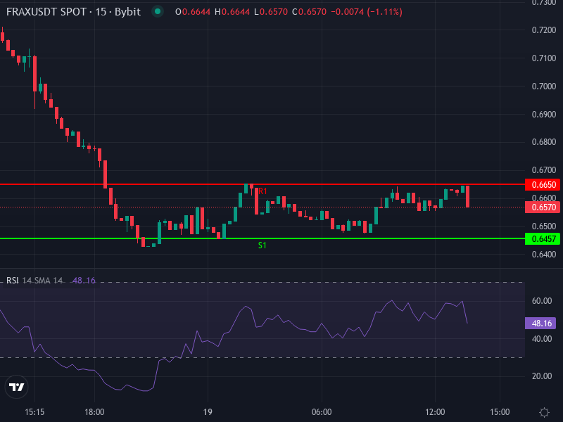Click the change percentage -1.11%

[384, 11]
